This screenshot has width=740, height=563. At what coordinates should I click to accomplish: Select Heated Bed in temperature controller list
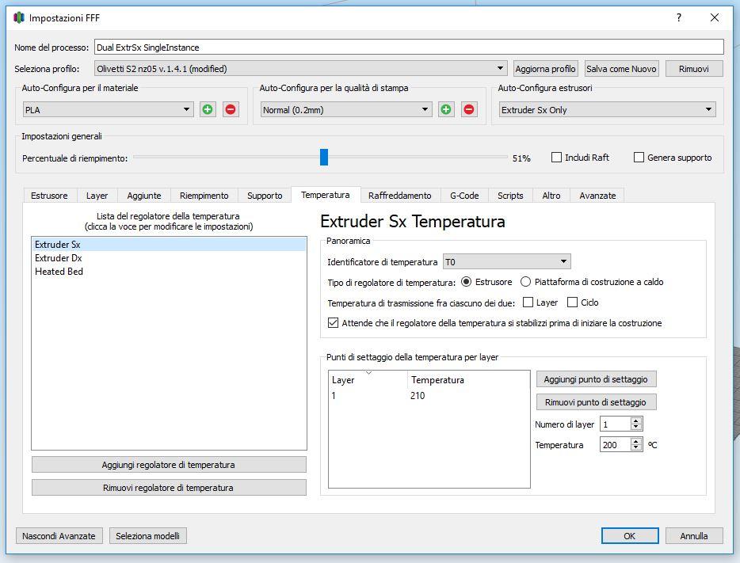tap(59, 272)
